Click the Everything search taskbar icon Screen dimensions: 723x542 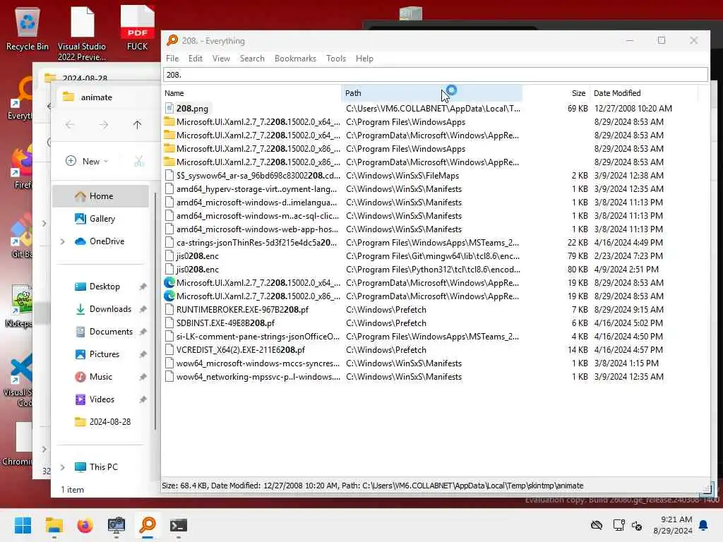pos(148,525)
